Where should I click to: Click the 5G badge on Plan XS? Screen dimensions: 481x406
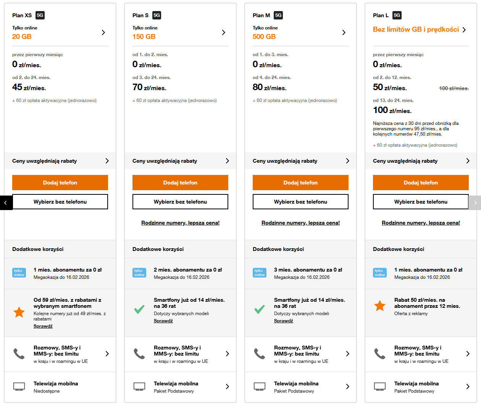(40, 15)
